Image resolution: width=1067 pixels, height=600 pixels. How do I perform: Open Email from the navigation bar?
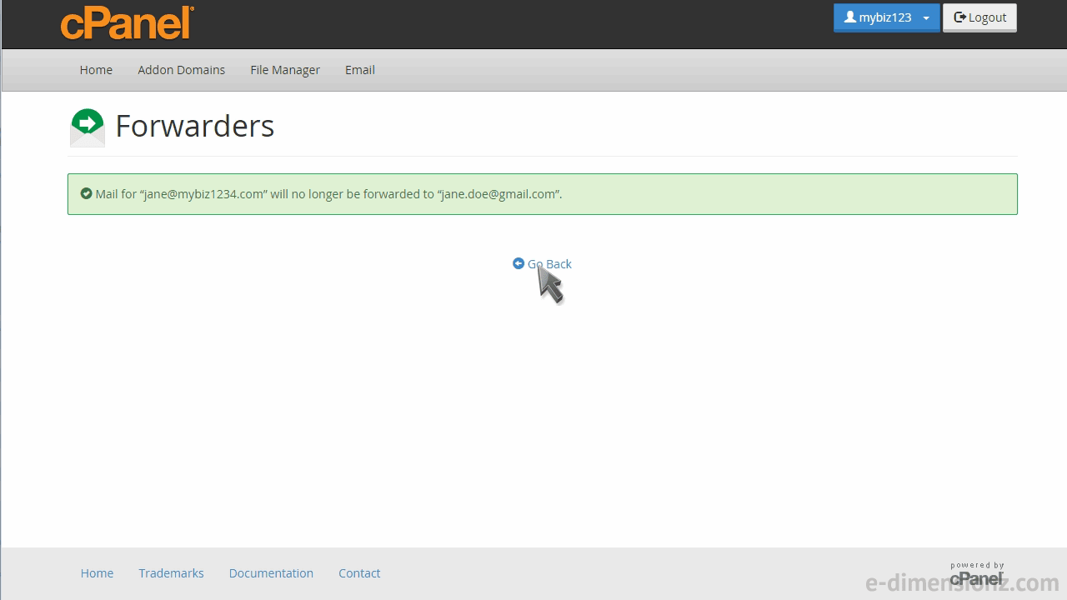click(360, 70)
